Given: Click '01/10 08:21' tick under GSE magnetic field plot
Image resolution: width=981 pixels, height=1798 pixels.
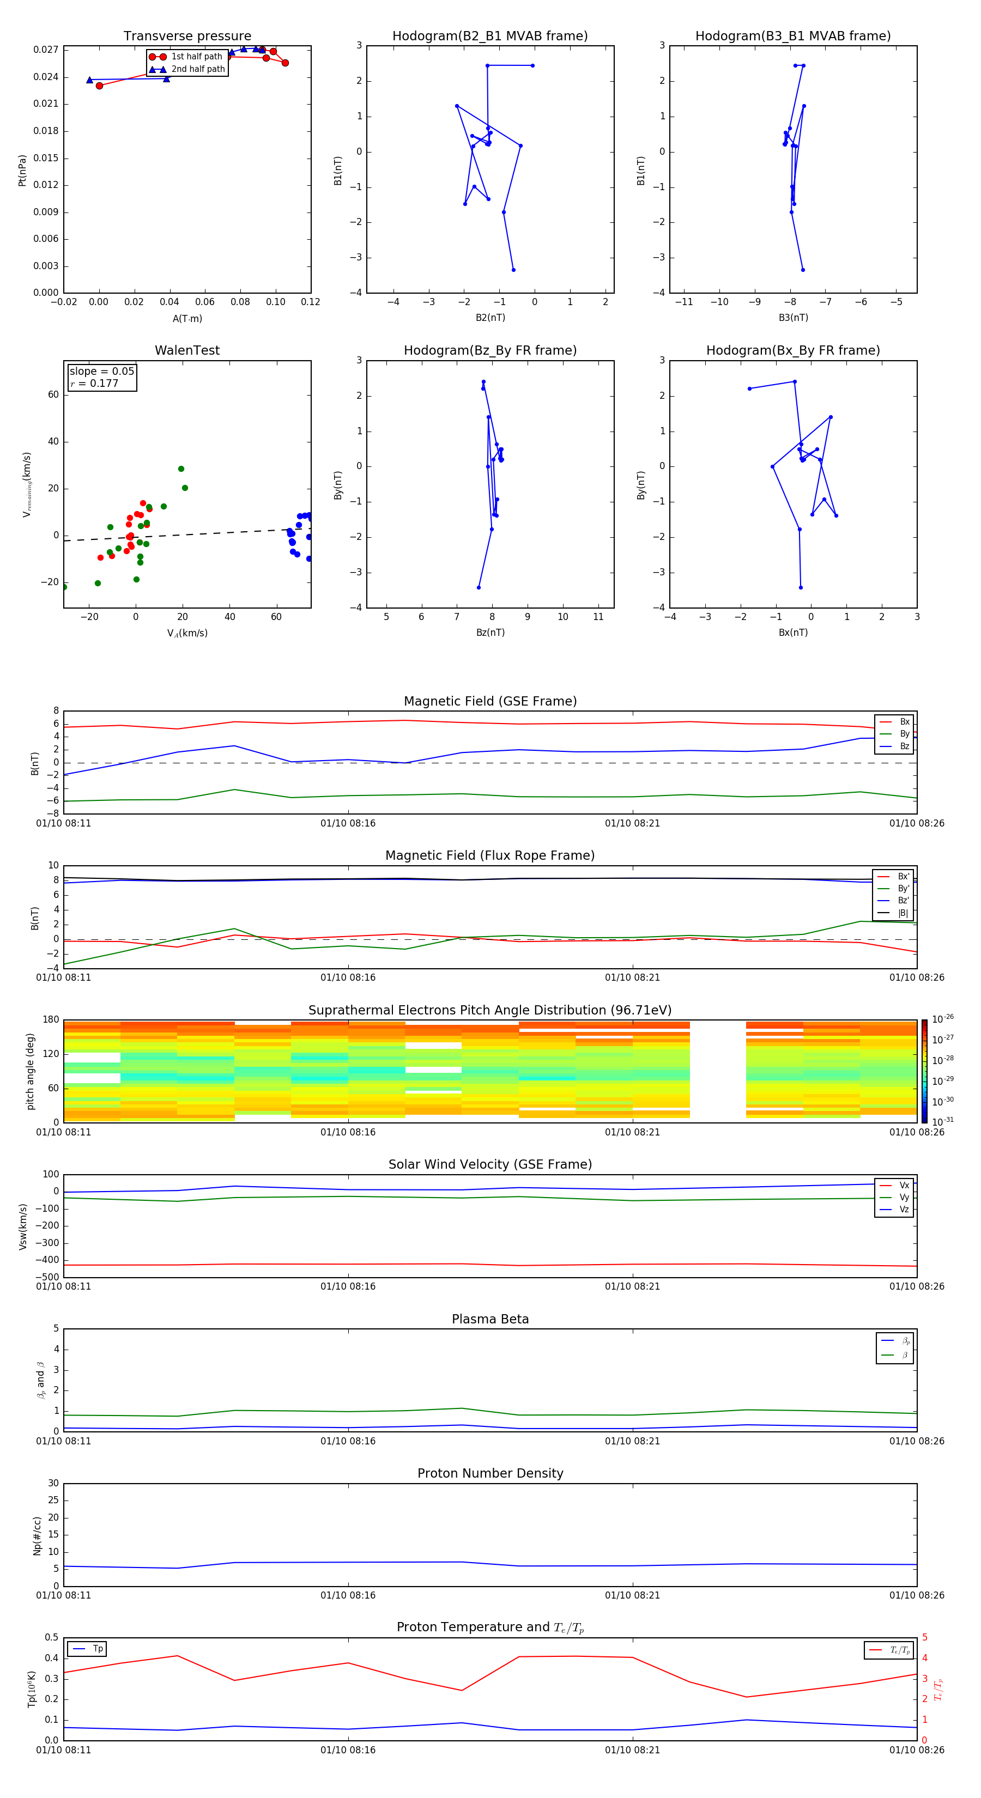Looking at the screenshot, I should point(633,823).
